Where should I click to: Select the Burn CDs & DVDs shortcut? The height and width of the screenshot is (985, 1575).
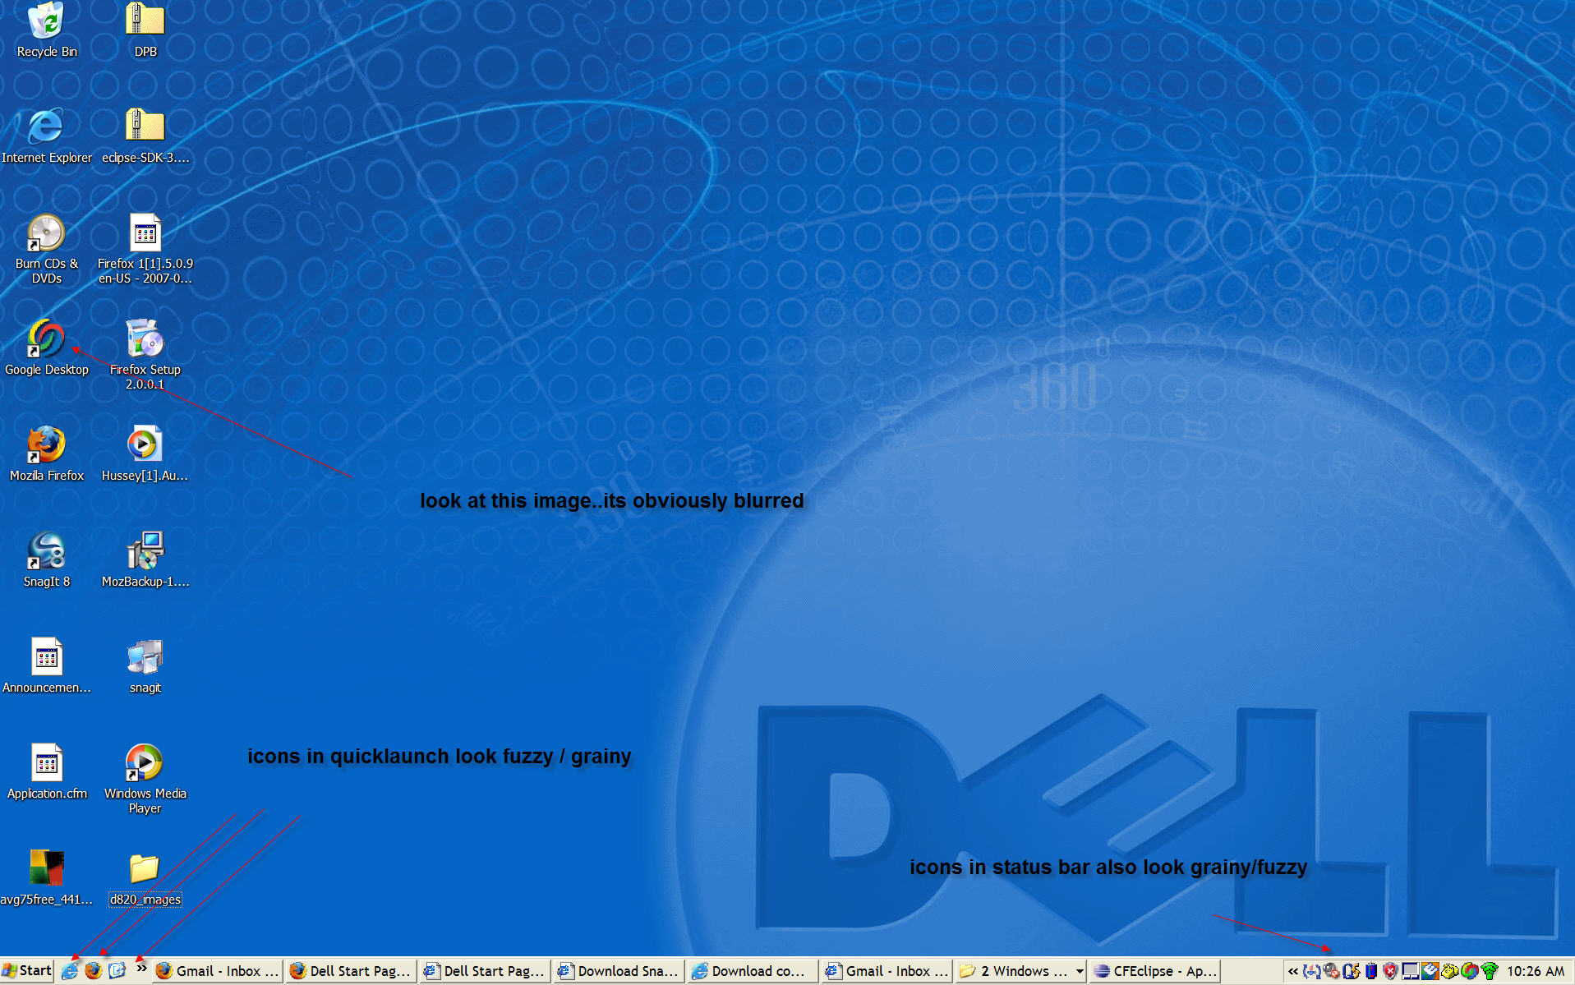click(47, 249)
